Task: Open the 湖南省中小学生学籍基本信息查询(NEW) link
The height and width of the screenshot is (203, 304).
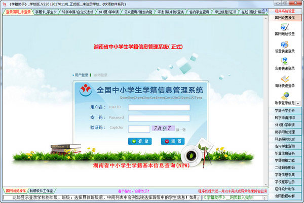Action: click(x=141, y=166)
